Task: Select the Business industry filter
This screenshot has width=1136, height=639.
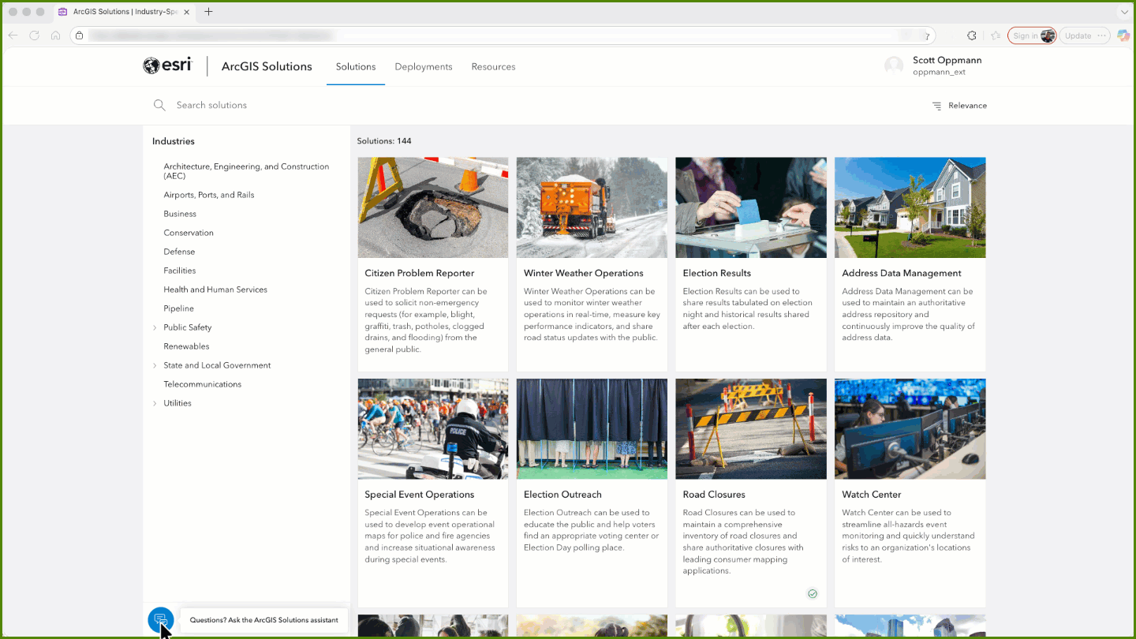Action: tap(180, 214)
